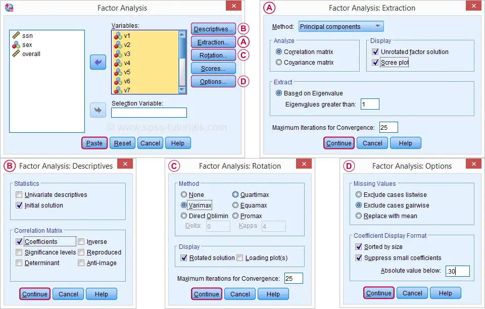Image resolution: width=485 pixels, height=309 pixels.
Task: Toggle Univariate descriptives checkbox
Action: coord(19,195)
